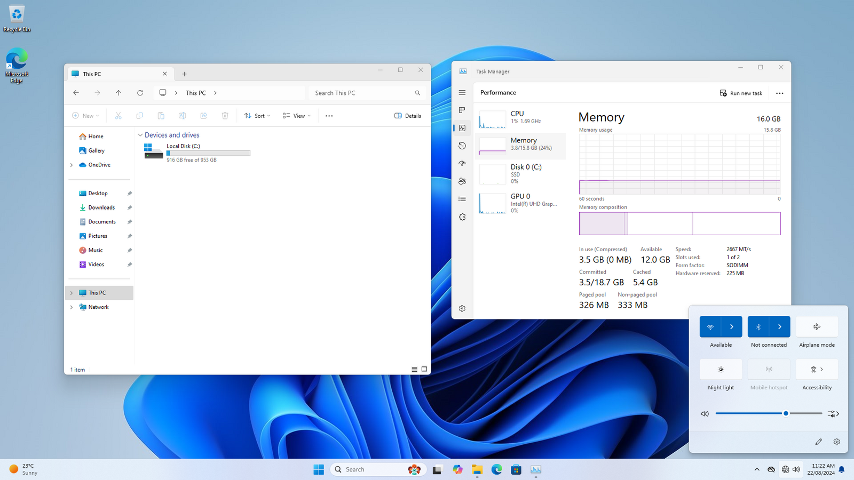Image resolution: width=854 pixels, height=480 pixels.
Task: Toggle Details pane in File Explorer
Action: [x=408, y=116]
